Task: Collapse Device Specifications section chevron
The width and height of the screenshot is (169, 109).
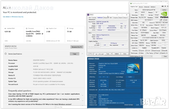Action: pyautogui.click(x=82, y=54)
